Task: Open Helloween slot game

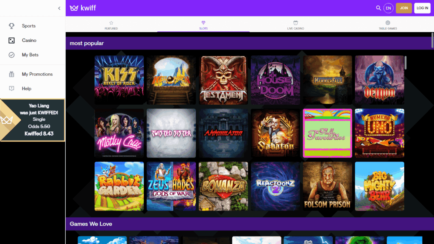Action: (171, 80)
